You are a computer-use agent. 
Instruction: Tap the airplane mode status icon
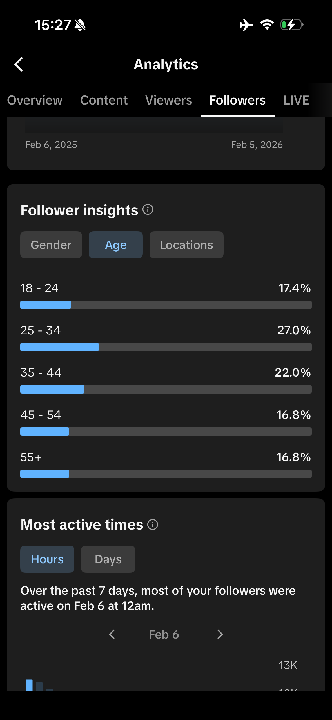247,25
